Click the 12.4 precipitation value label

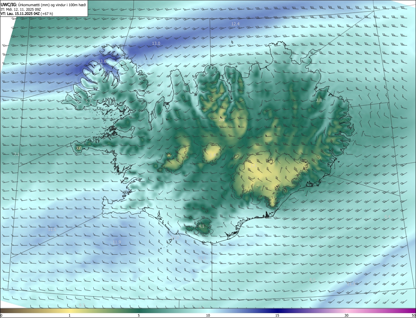[235, 24]
